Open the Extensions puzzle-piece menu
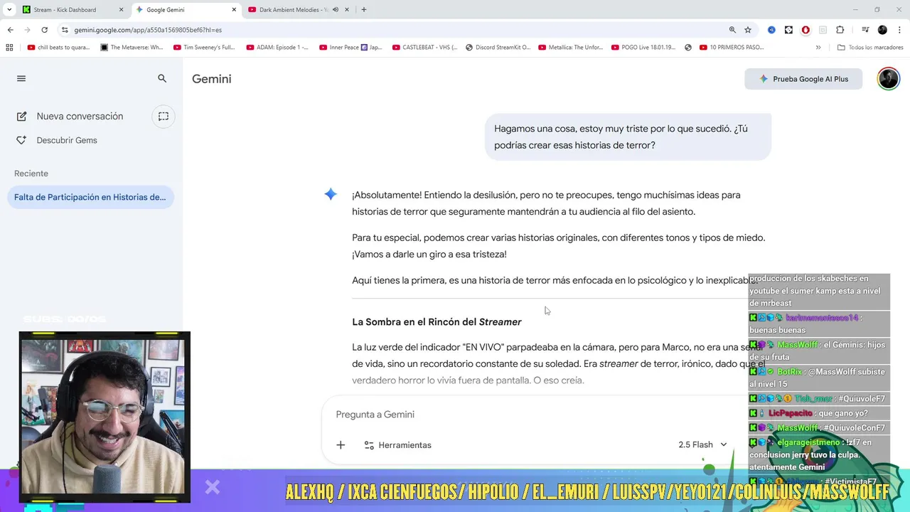Viewport: 910px width, 512px height. click(840, 30)
